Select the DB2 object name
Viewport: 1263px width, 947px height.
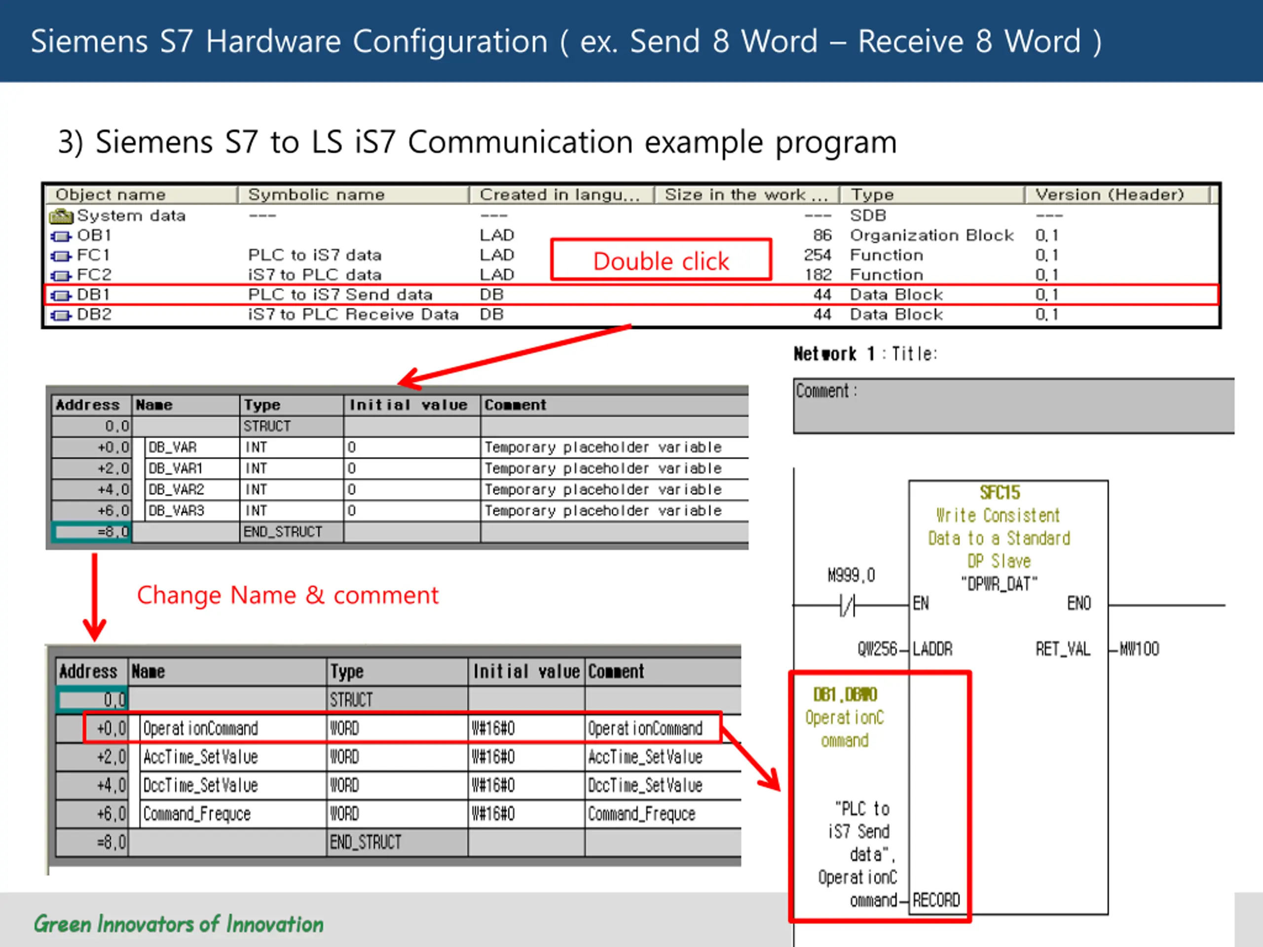[94, 315]
